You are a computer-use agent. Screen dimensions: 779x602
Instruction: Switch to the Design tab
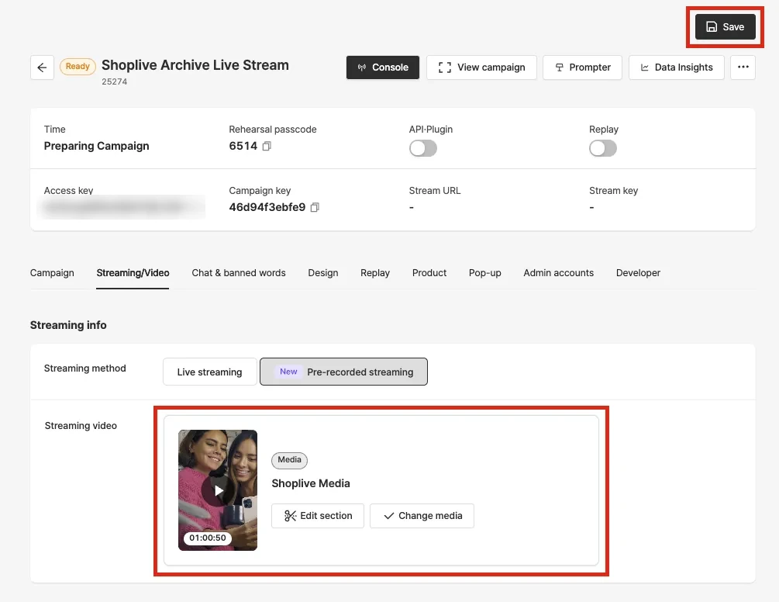tap(323, 273)
